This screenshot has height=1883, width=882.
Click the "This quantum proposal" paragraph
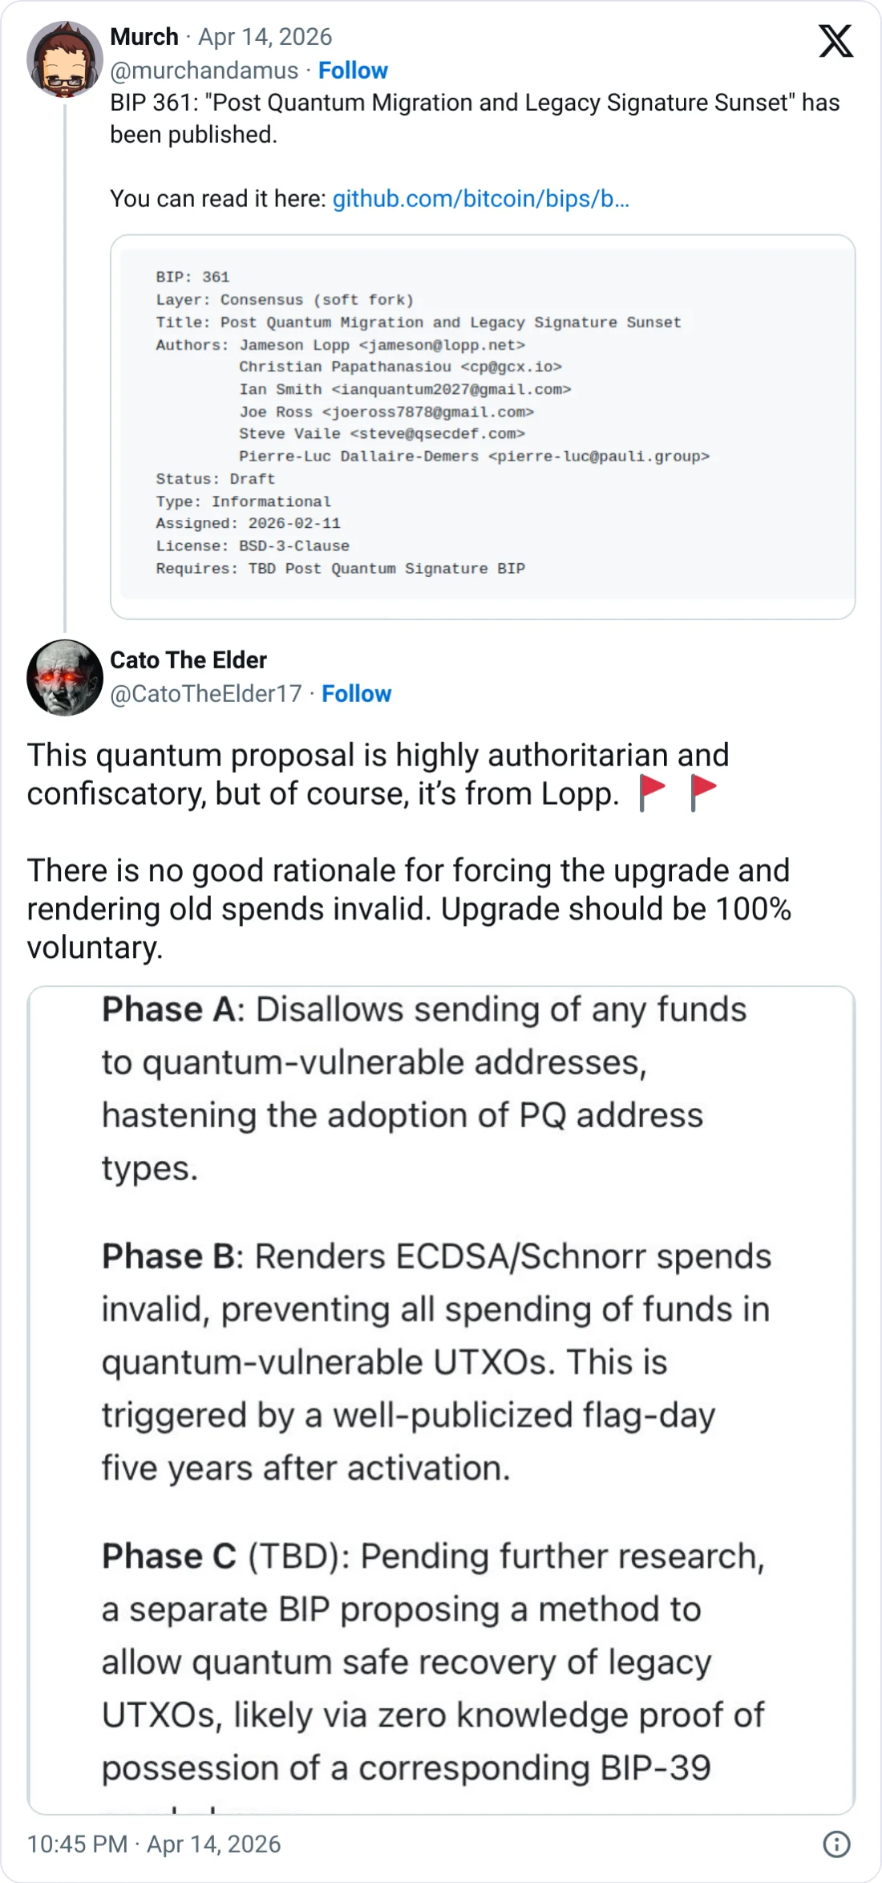pyautogui.click(x=377, y=774)
